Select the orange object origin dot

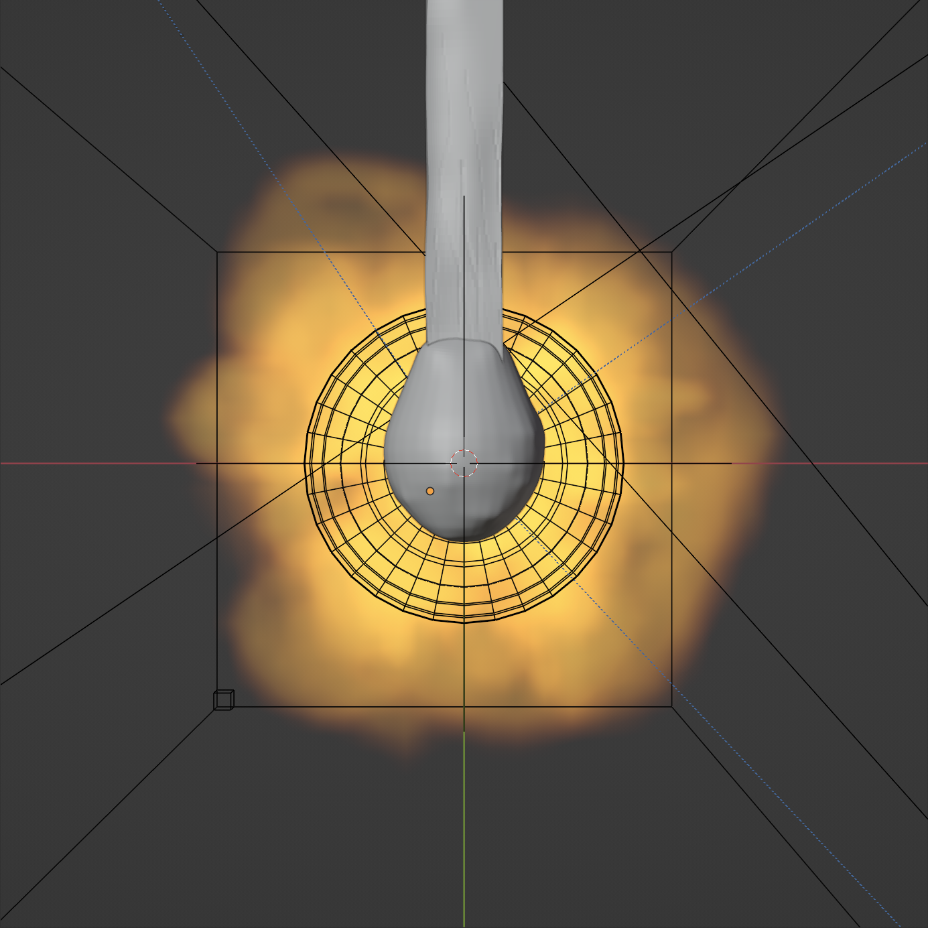[430, 491]
